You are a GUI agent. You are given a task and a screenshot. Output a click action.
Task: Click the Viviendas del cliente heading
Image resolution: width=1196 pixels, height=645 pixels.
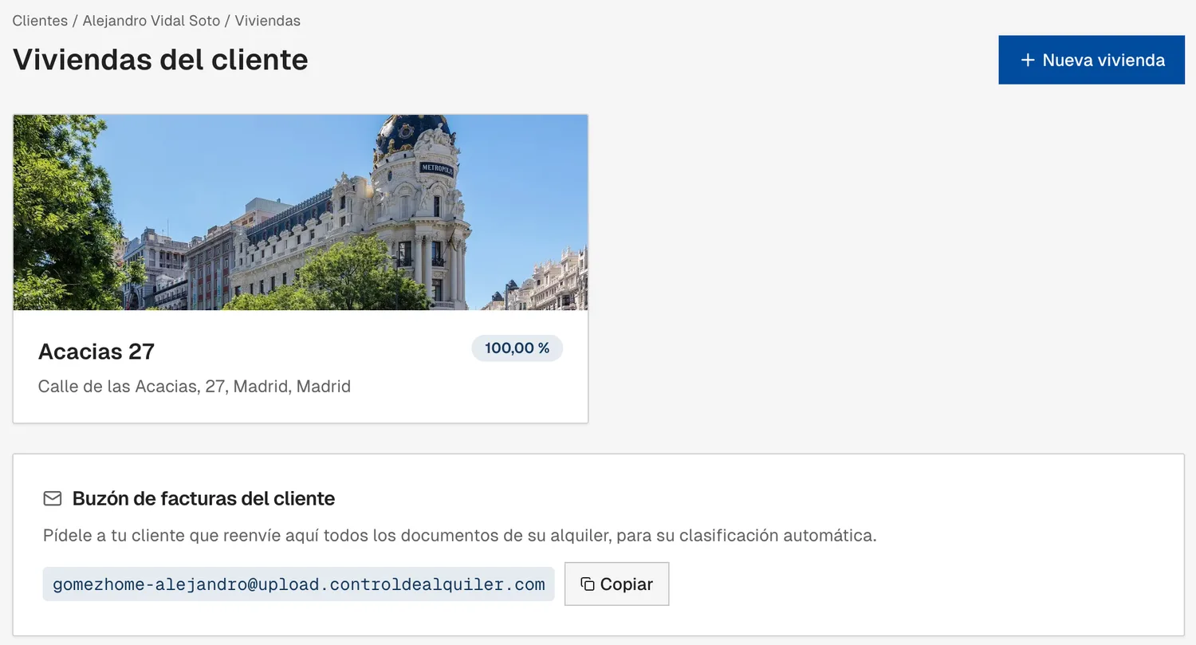(x=160, y=60)
